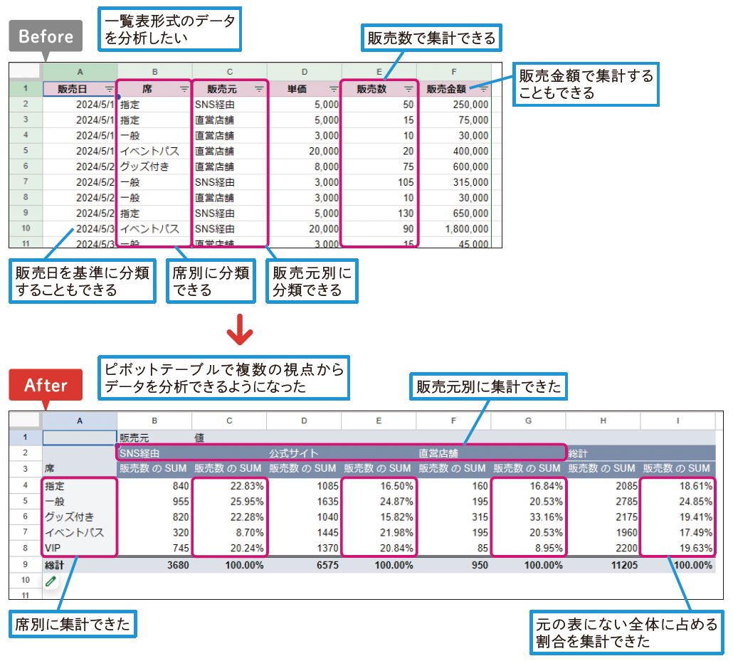Open the filter icon in the 単価 header
Screen dimensions: 733x661
pos(333,89)
